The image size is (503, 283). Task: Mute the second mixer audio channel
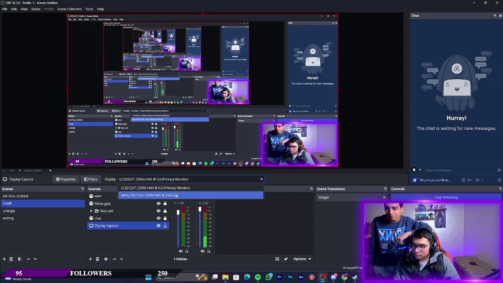pos(202,251)
